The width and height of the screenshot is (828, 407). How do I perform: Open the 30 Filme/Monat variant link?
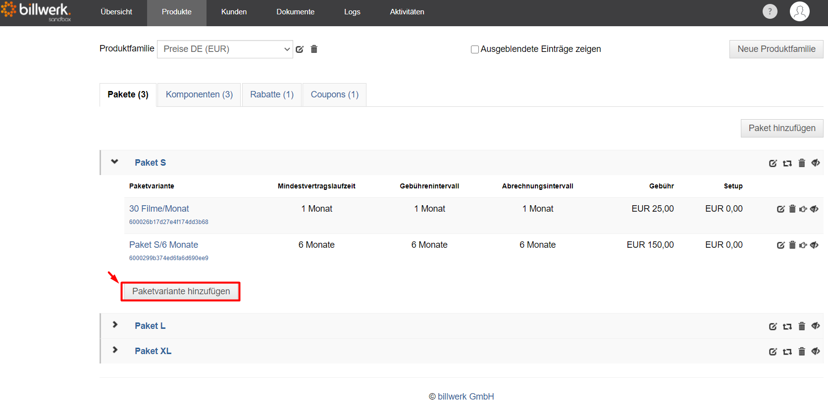[159, 209]
